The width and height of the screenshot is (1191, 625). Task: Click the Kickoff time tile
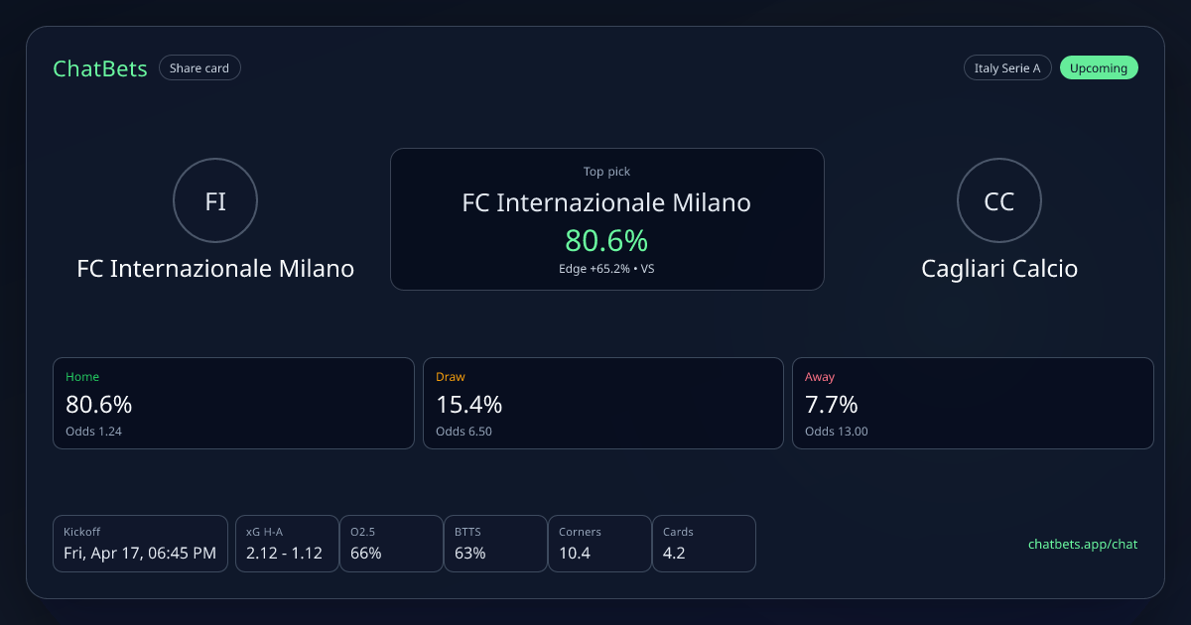(140, 544)
